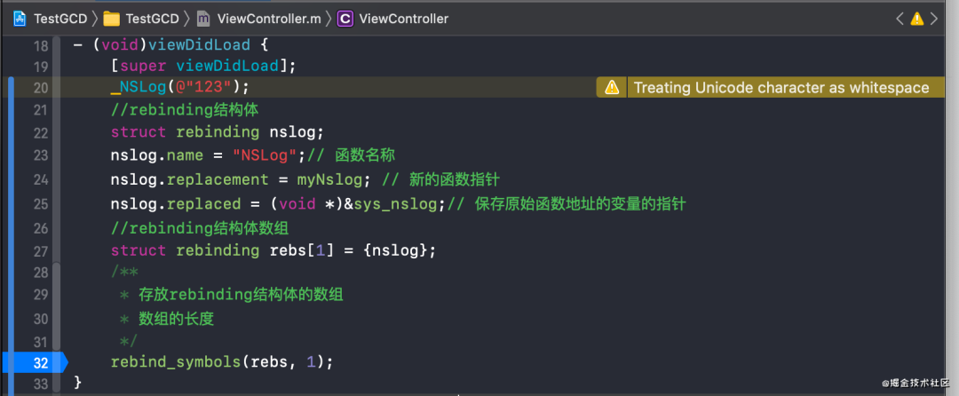Click the blue change bar beside line 26
Image resolution: width=959 pixels, height=396 pixels.
tap(10, 227)
